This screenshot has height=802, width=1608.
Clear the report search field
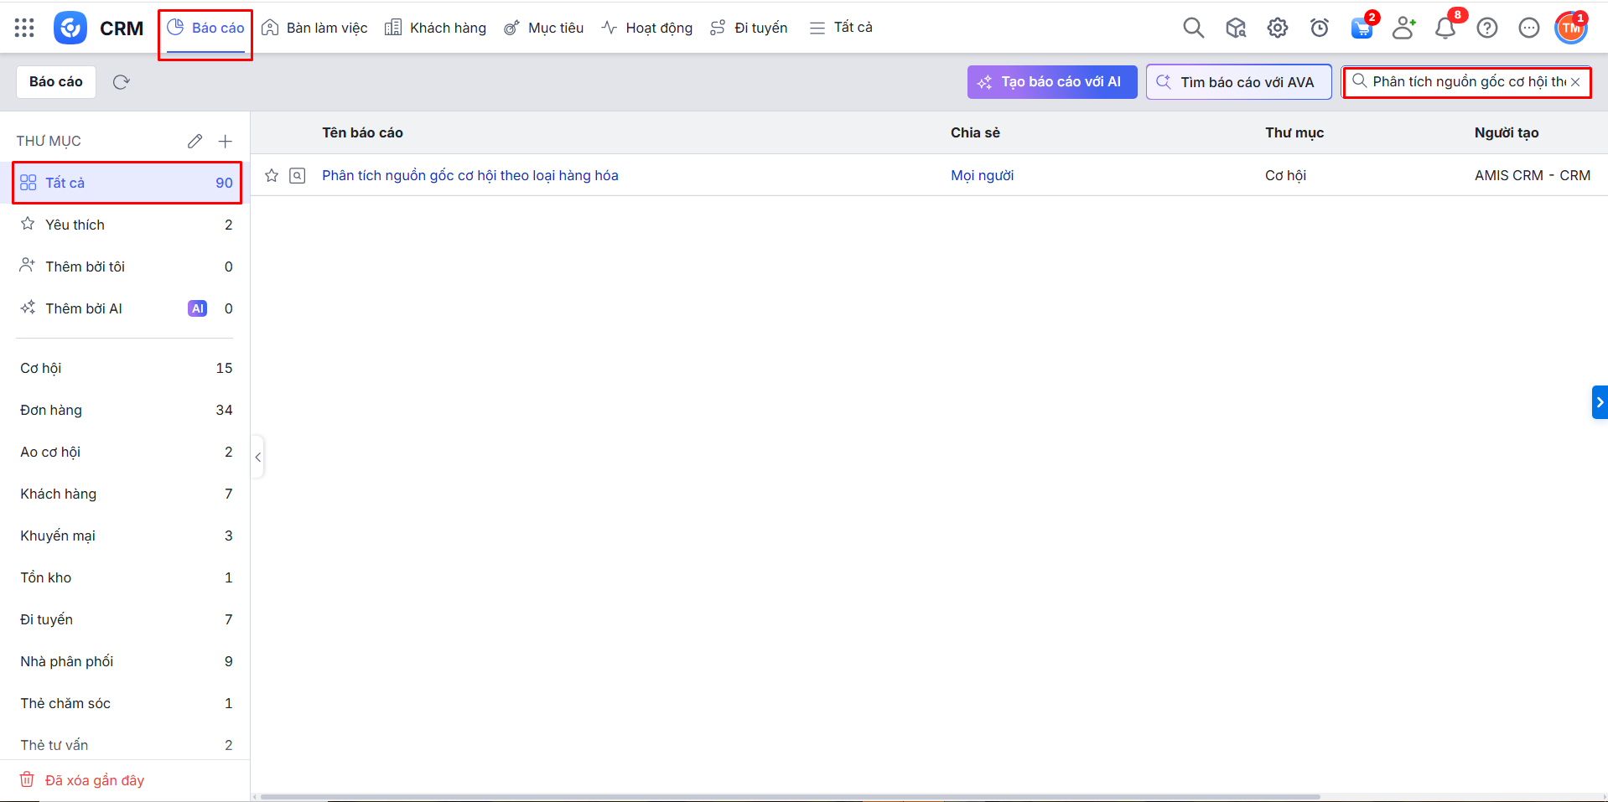pyautogui.click(x=1575, y=82)
